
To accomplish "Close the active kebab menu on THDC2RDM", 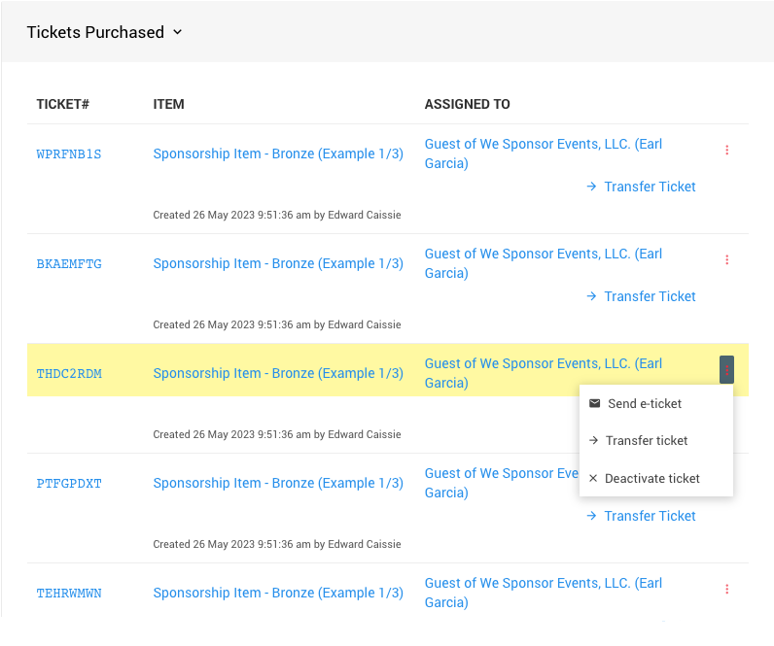I will coord(726,370).
